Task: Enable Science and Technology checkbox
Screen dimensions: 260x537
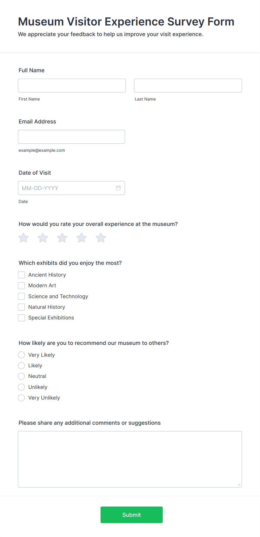Action: (21, 296)
